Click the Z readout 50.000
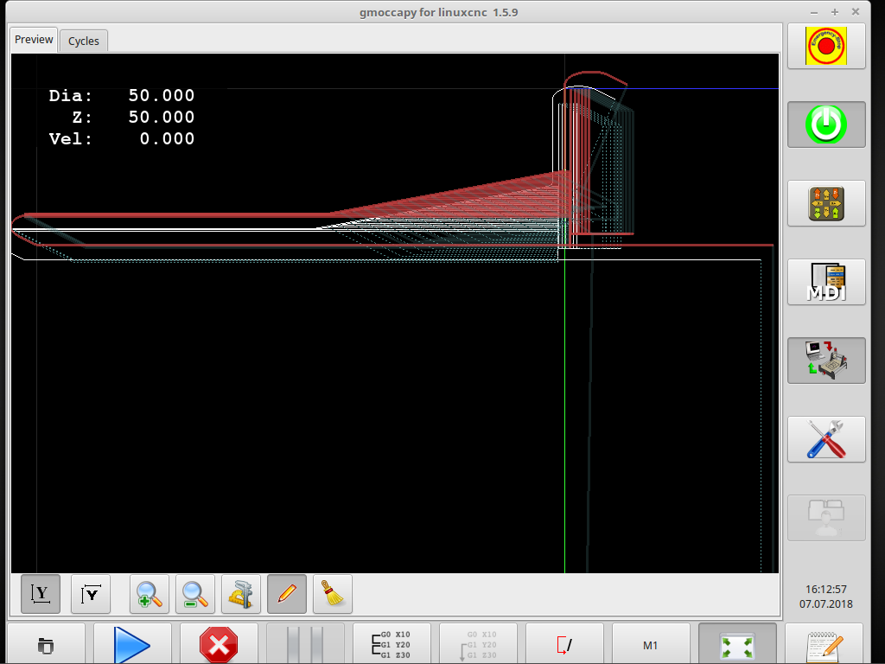Viewport: 885px width, 664px height. [162, 117]
